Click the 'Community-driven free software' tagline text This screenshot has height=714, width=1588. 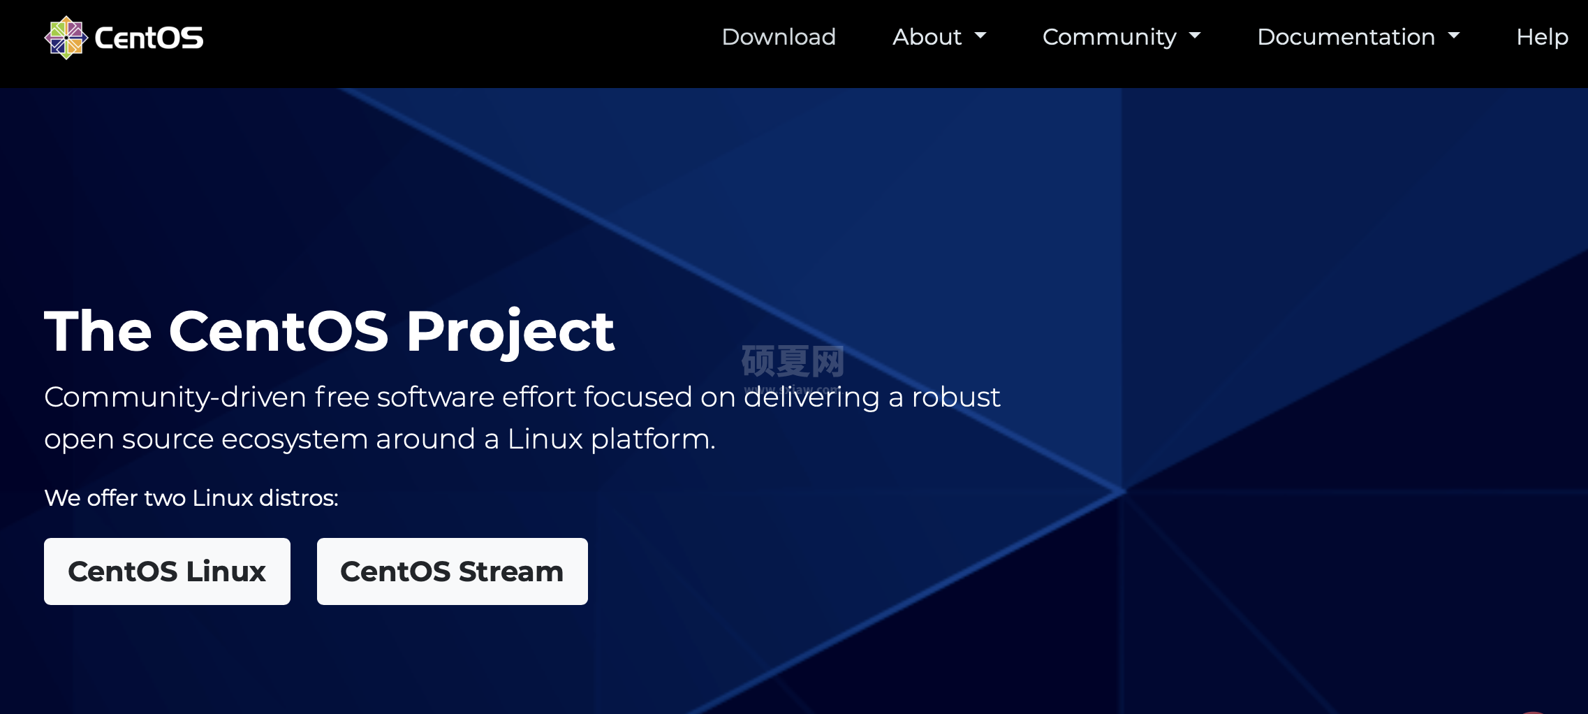(x=522, y=418)
